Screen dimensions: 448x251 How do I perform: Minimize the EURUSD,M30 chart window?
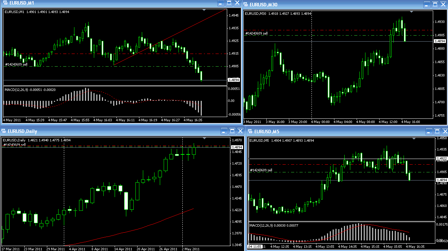click(x=427, y=5)
